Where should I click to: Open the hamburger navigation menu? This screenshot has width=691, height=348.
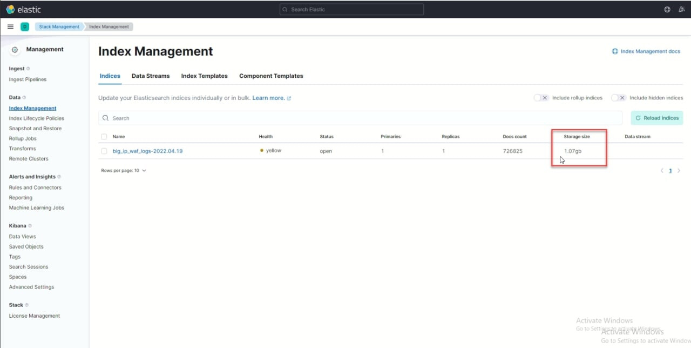[10, 26]
